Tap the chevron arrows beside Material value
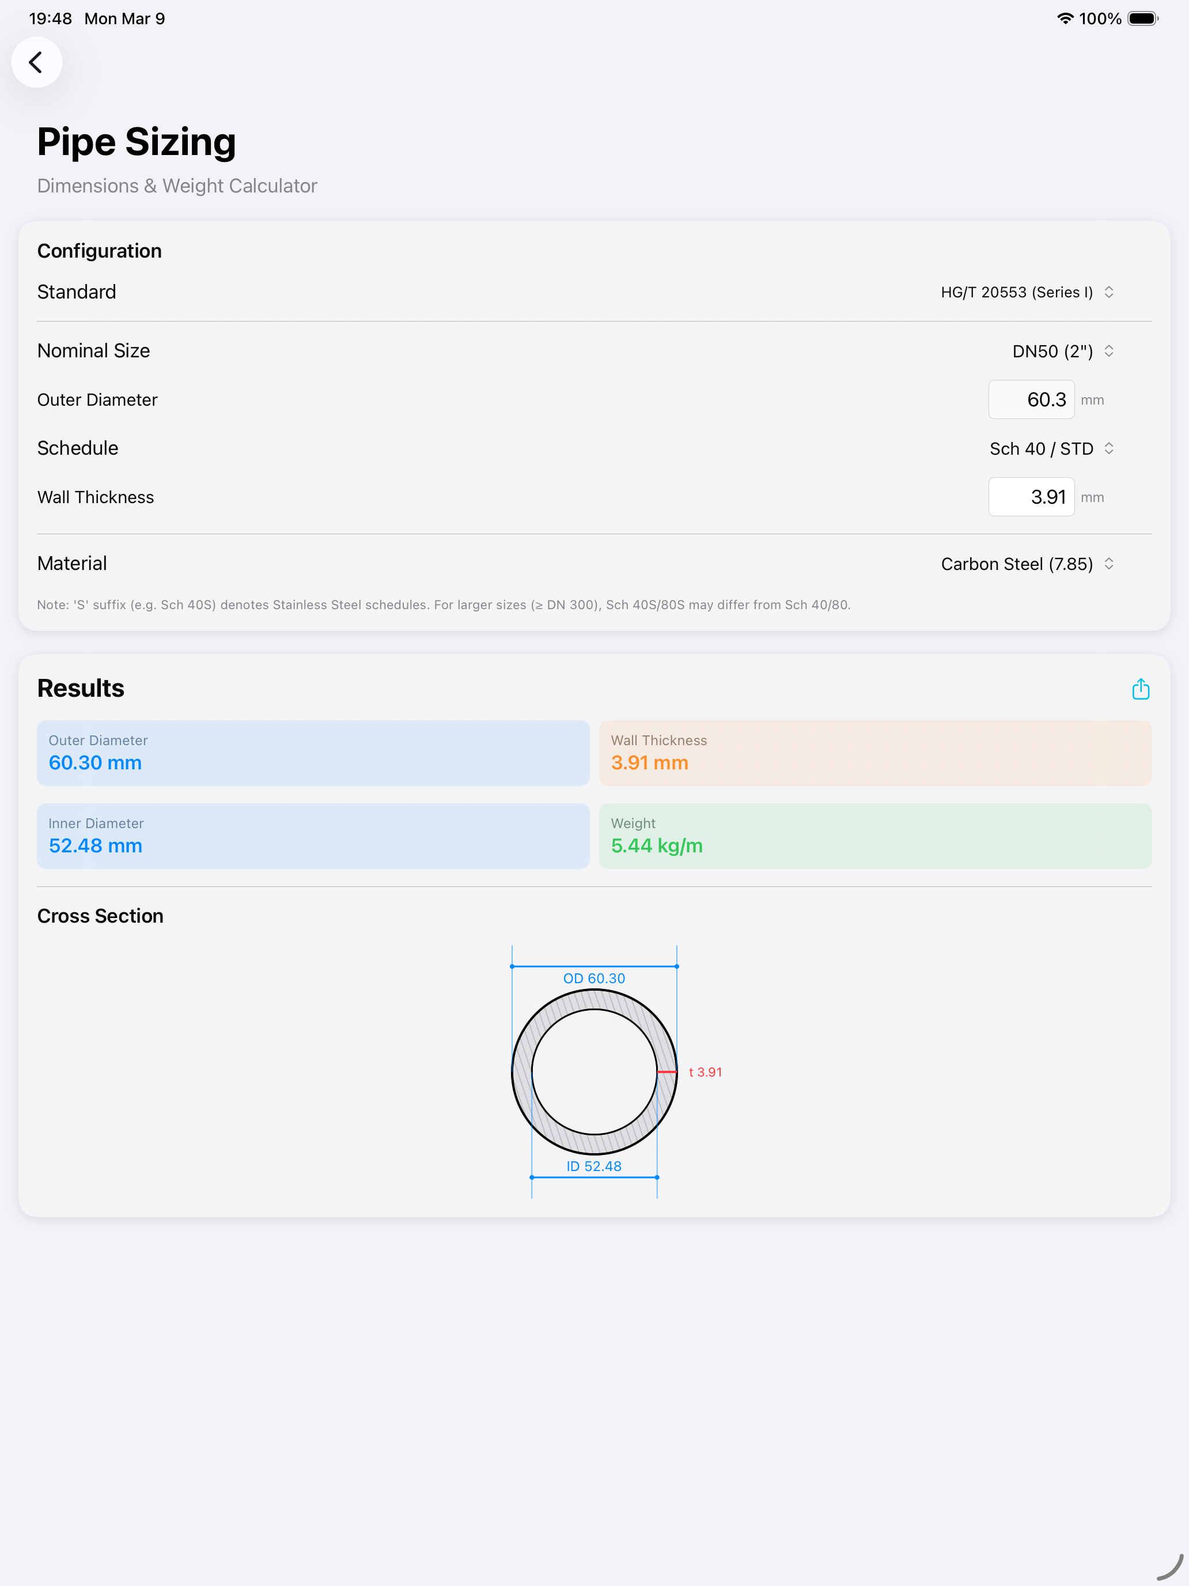 pos(1109,564)
